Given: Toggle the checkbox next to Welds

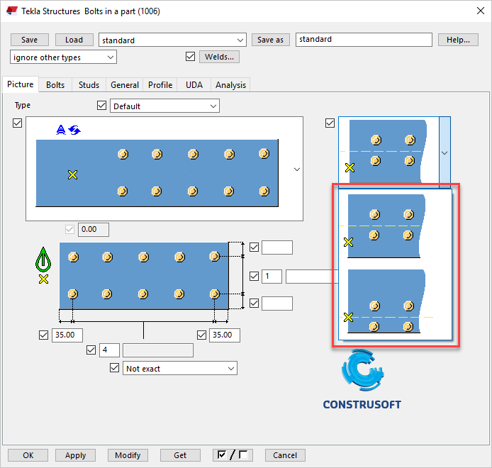Looking at the screenshot, I should click(190, 57).
